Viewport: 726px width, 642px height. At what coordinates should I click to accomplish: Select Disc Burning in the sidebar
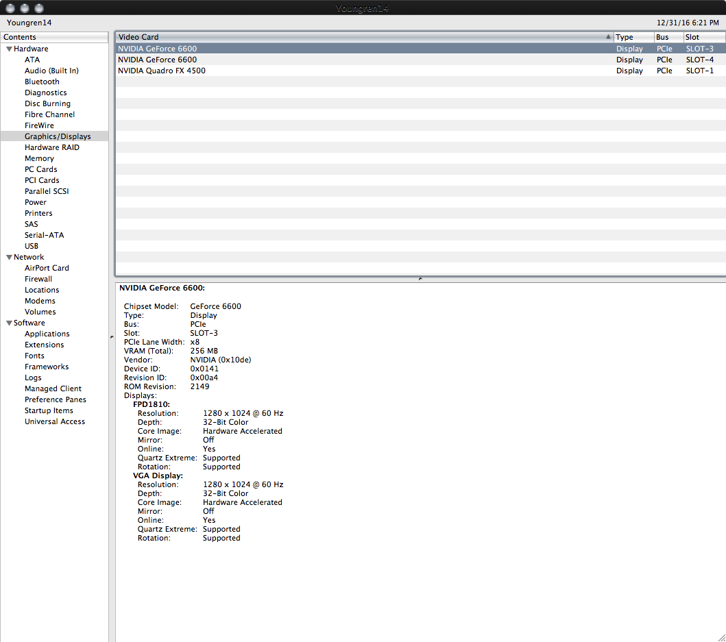47,103
